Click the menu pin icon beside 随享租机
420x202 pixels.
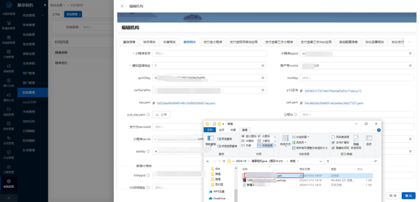pos(45,5)
